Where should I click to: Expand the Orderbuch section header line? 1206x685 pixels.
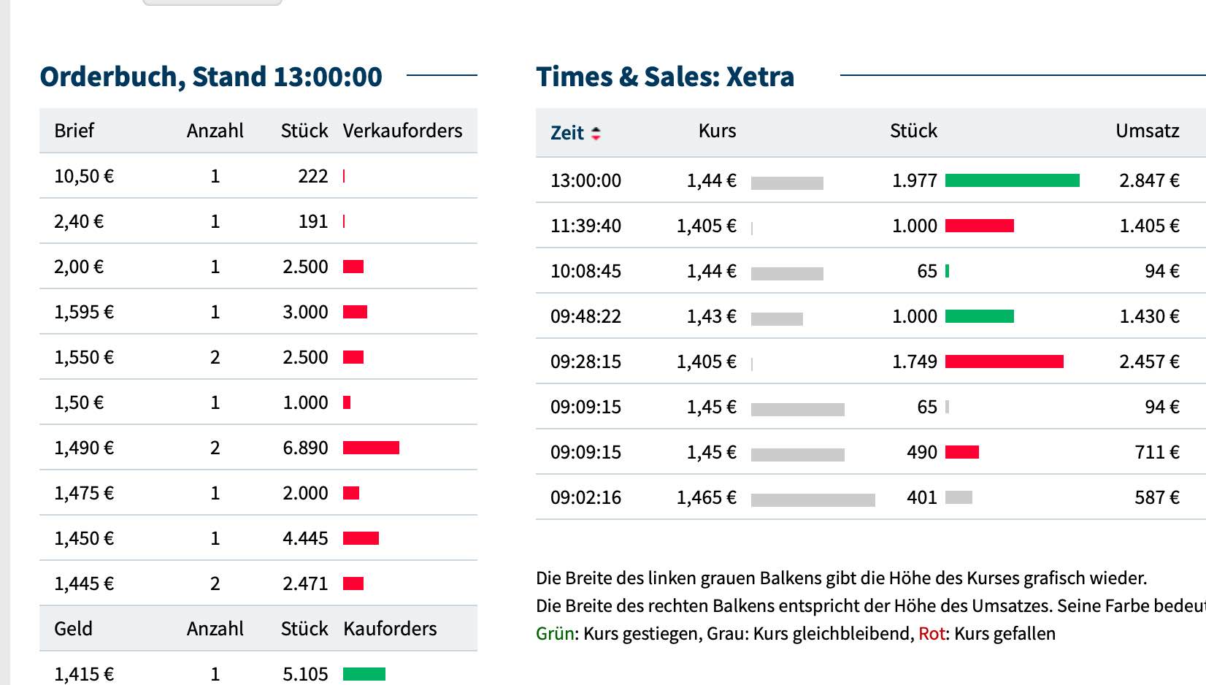pos(211,75)
